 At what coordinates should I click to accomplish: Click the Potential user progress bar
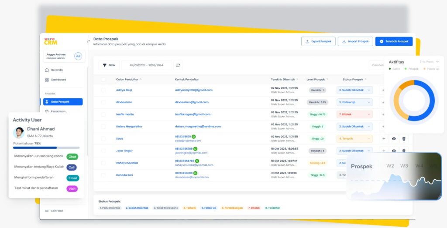point(46,148)
